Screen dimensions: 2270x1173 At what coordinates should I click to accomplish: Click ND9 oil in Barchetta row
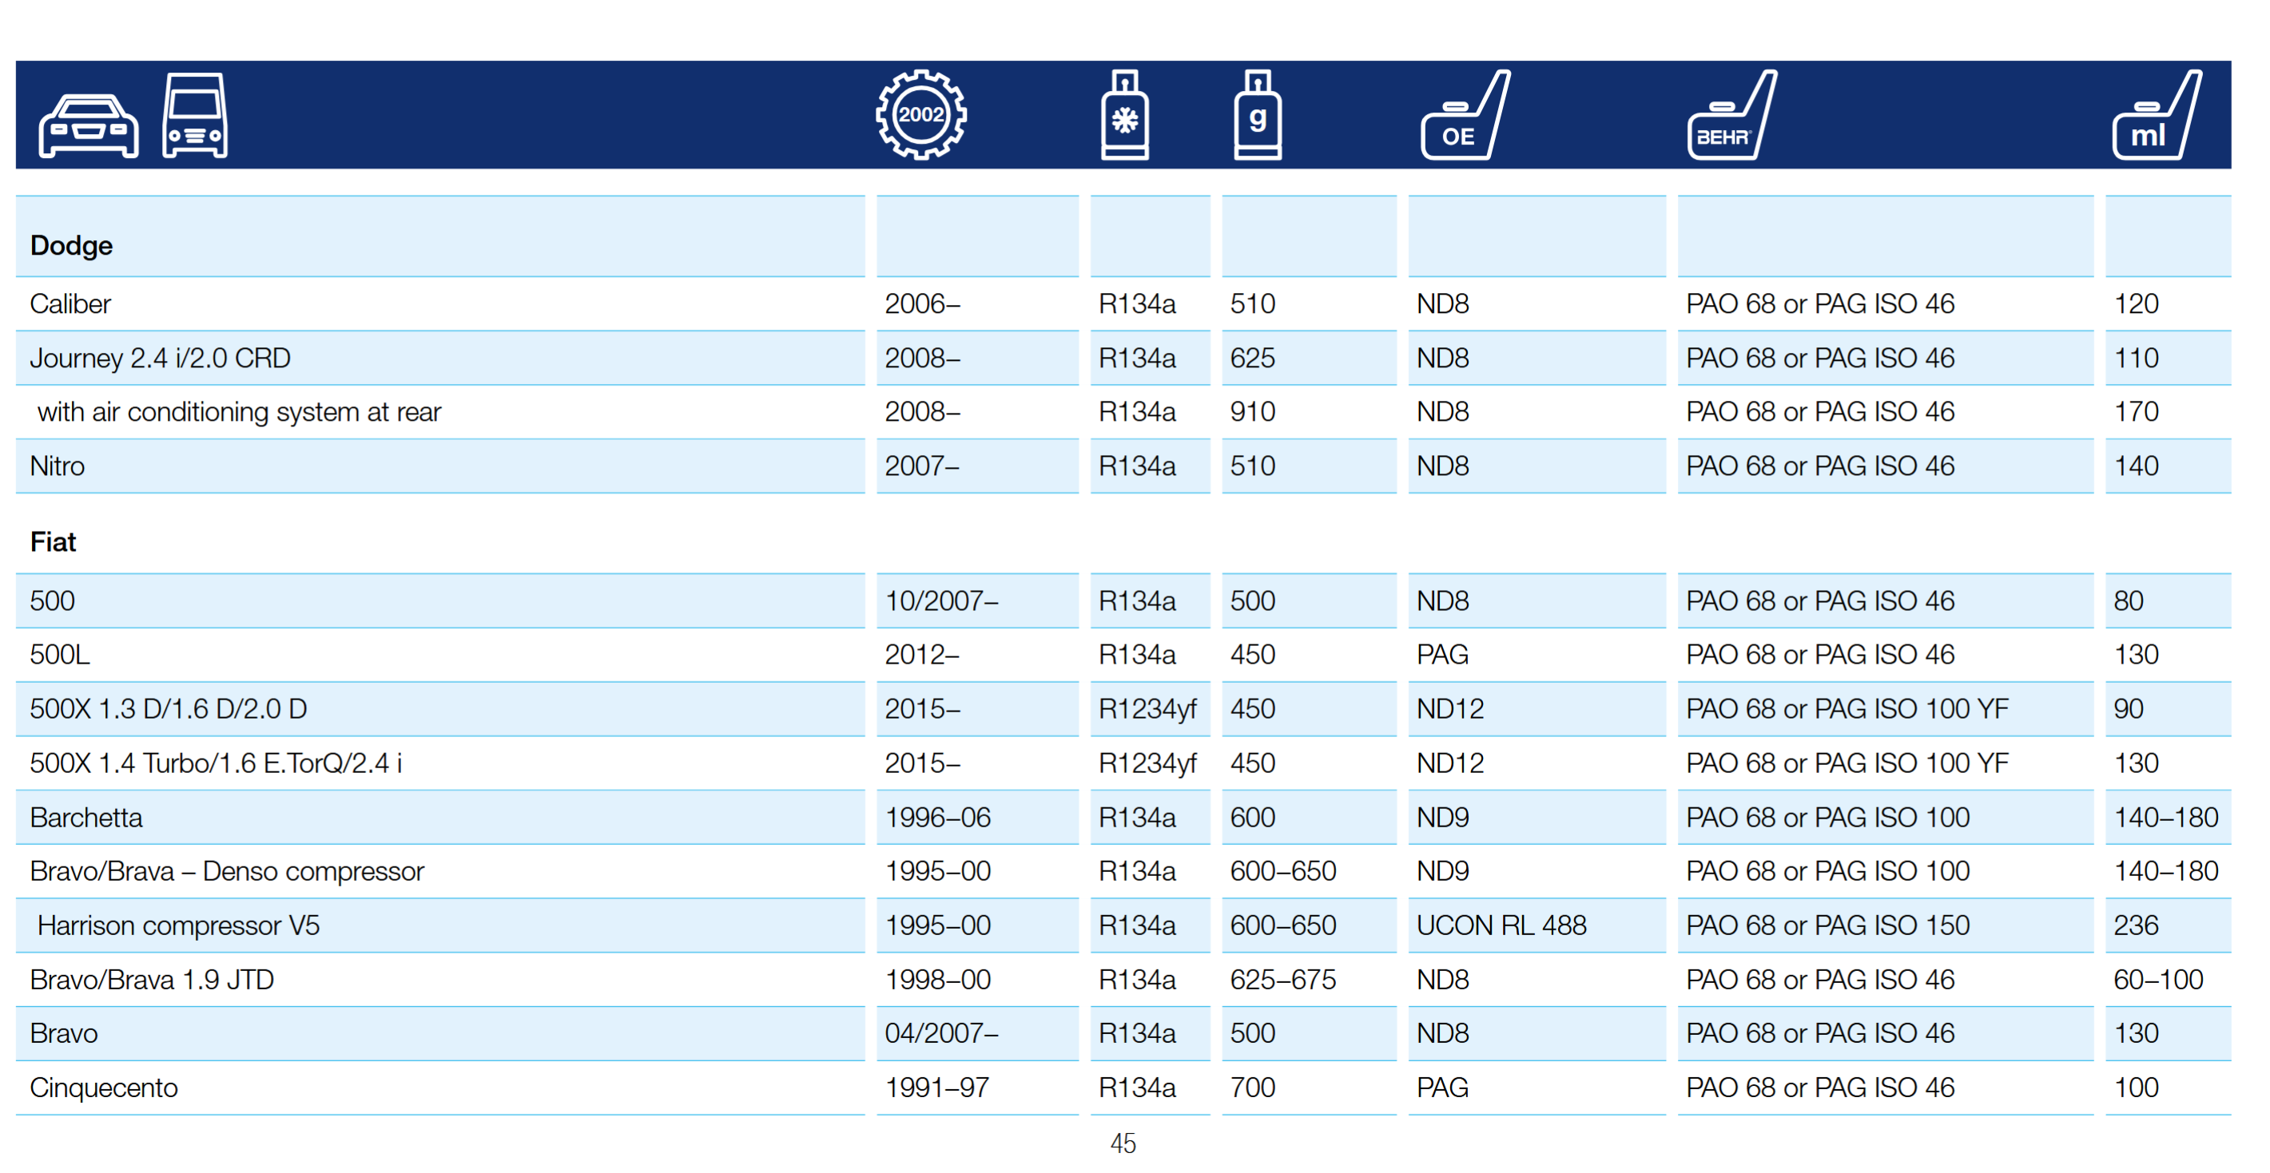[1442, 816]
